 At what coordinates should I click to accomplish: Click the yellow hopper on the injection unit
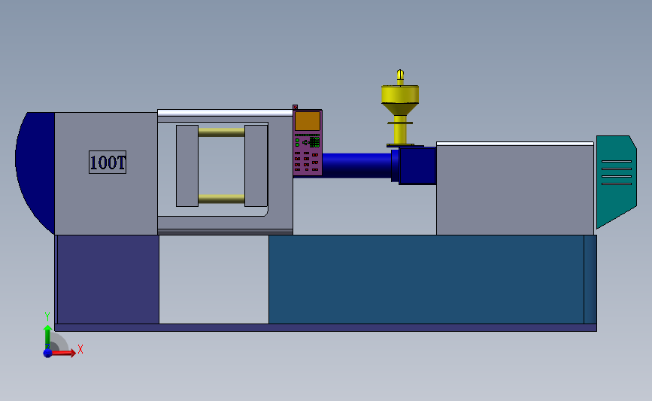400,99
